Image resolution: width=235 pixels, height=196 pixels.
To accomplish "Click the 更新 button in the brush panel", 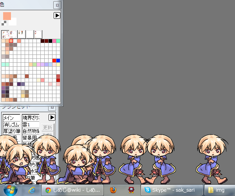I will click(x=47, y=128).
